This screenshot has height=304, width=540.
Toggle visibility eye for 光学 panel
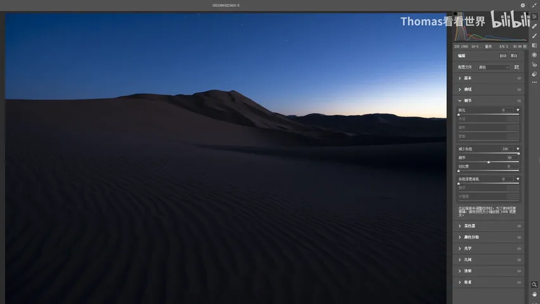point(519,248)
